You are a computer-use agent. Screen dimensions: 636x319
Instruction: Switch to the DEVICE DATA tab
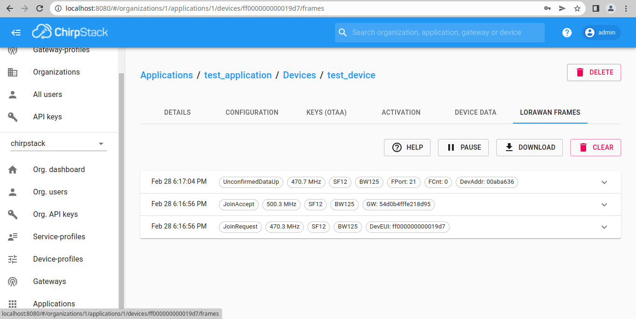click(475, 112)
